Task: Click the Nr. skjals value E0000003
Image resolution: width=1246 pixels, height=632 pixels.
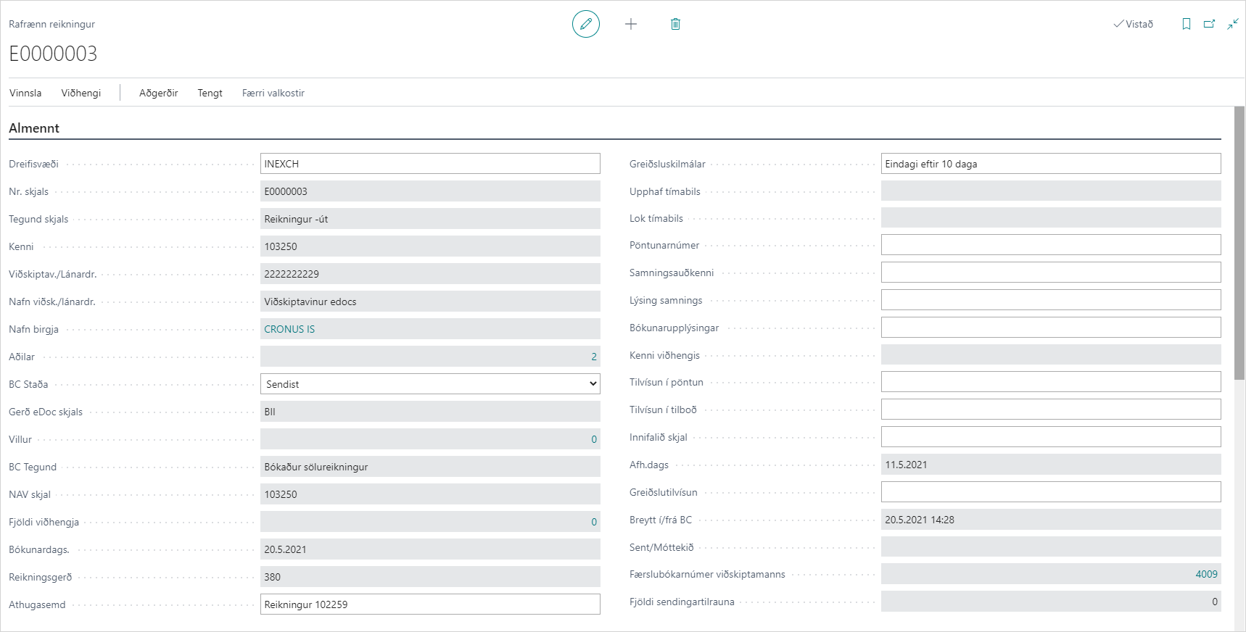Action: pos(430,191)
